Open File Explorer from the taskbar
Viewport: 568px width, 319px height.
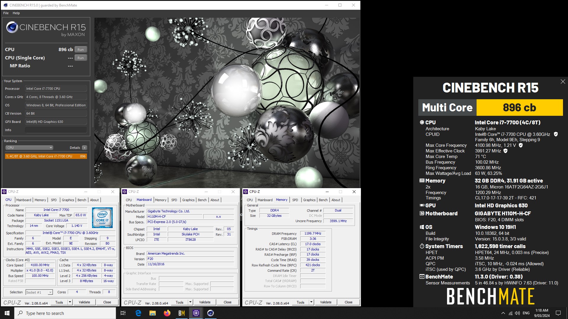153,313
